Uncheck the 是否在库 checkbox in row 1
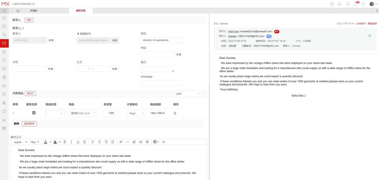The height and width of the screenshot is (180, 379). [34, 113]
